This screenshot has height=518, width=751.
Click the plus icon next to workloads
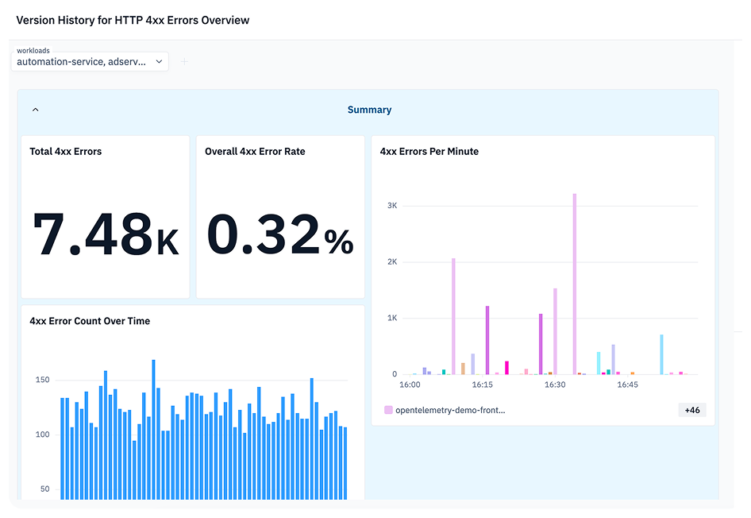[184, 61]
